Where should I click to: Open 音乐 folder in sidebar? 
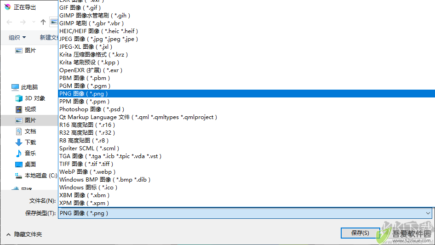(x=26, y=153)
